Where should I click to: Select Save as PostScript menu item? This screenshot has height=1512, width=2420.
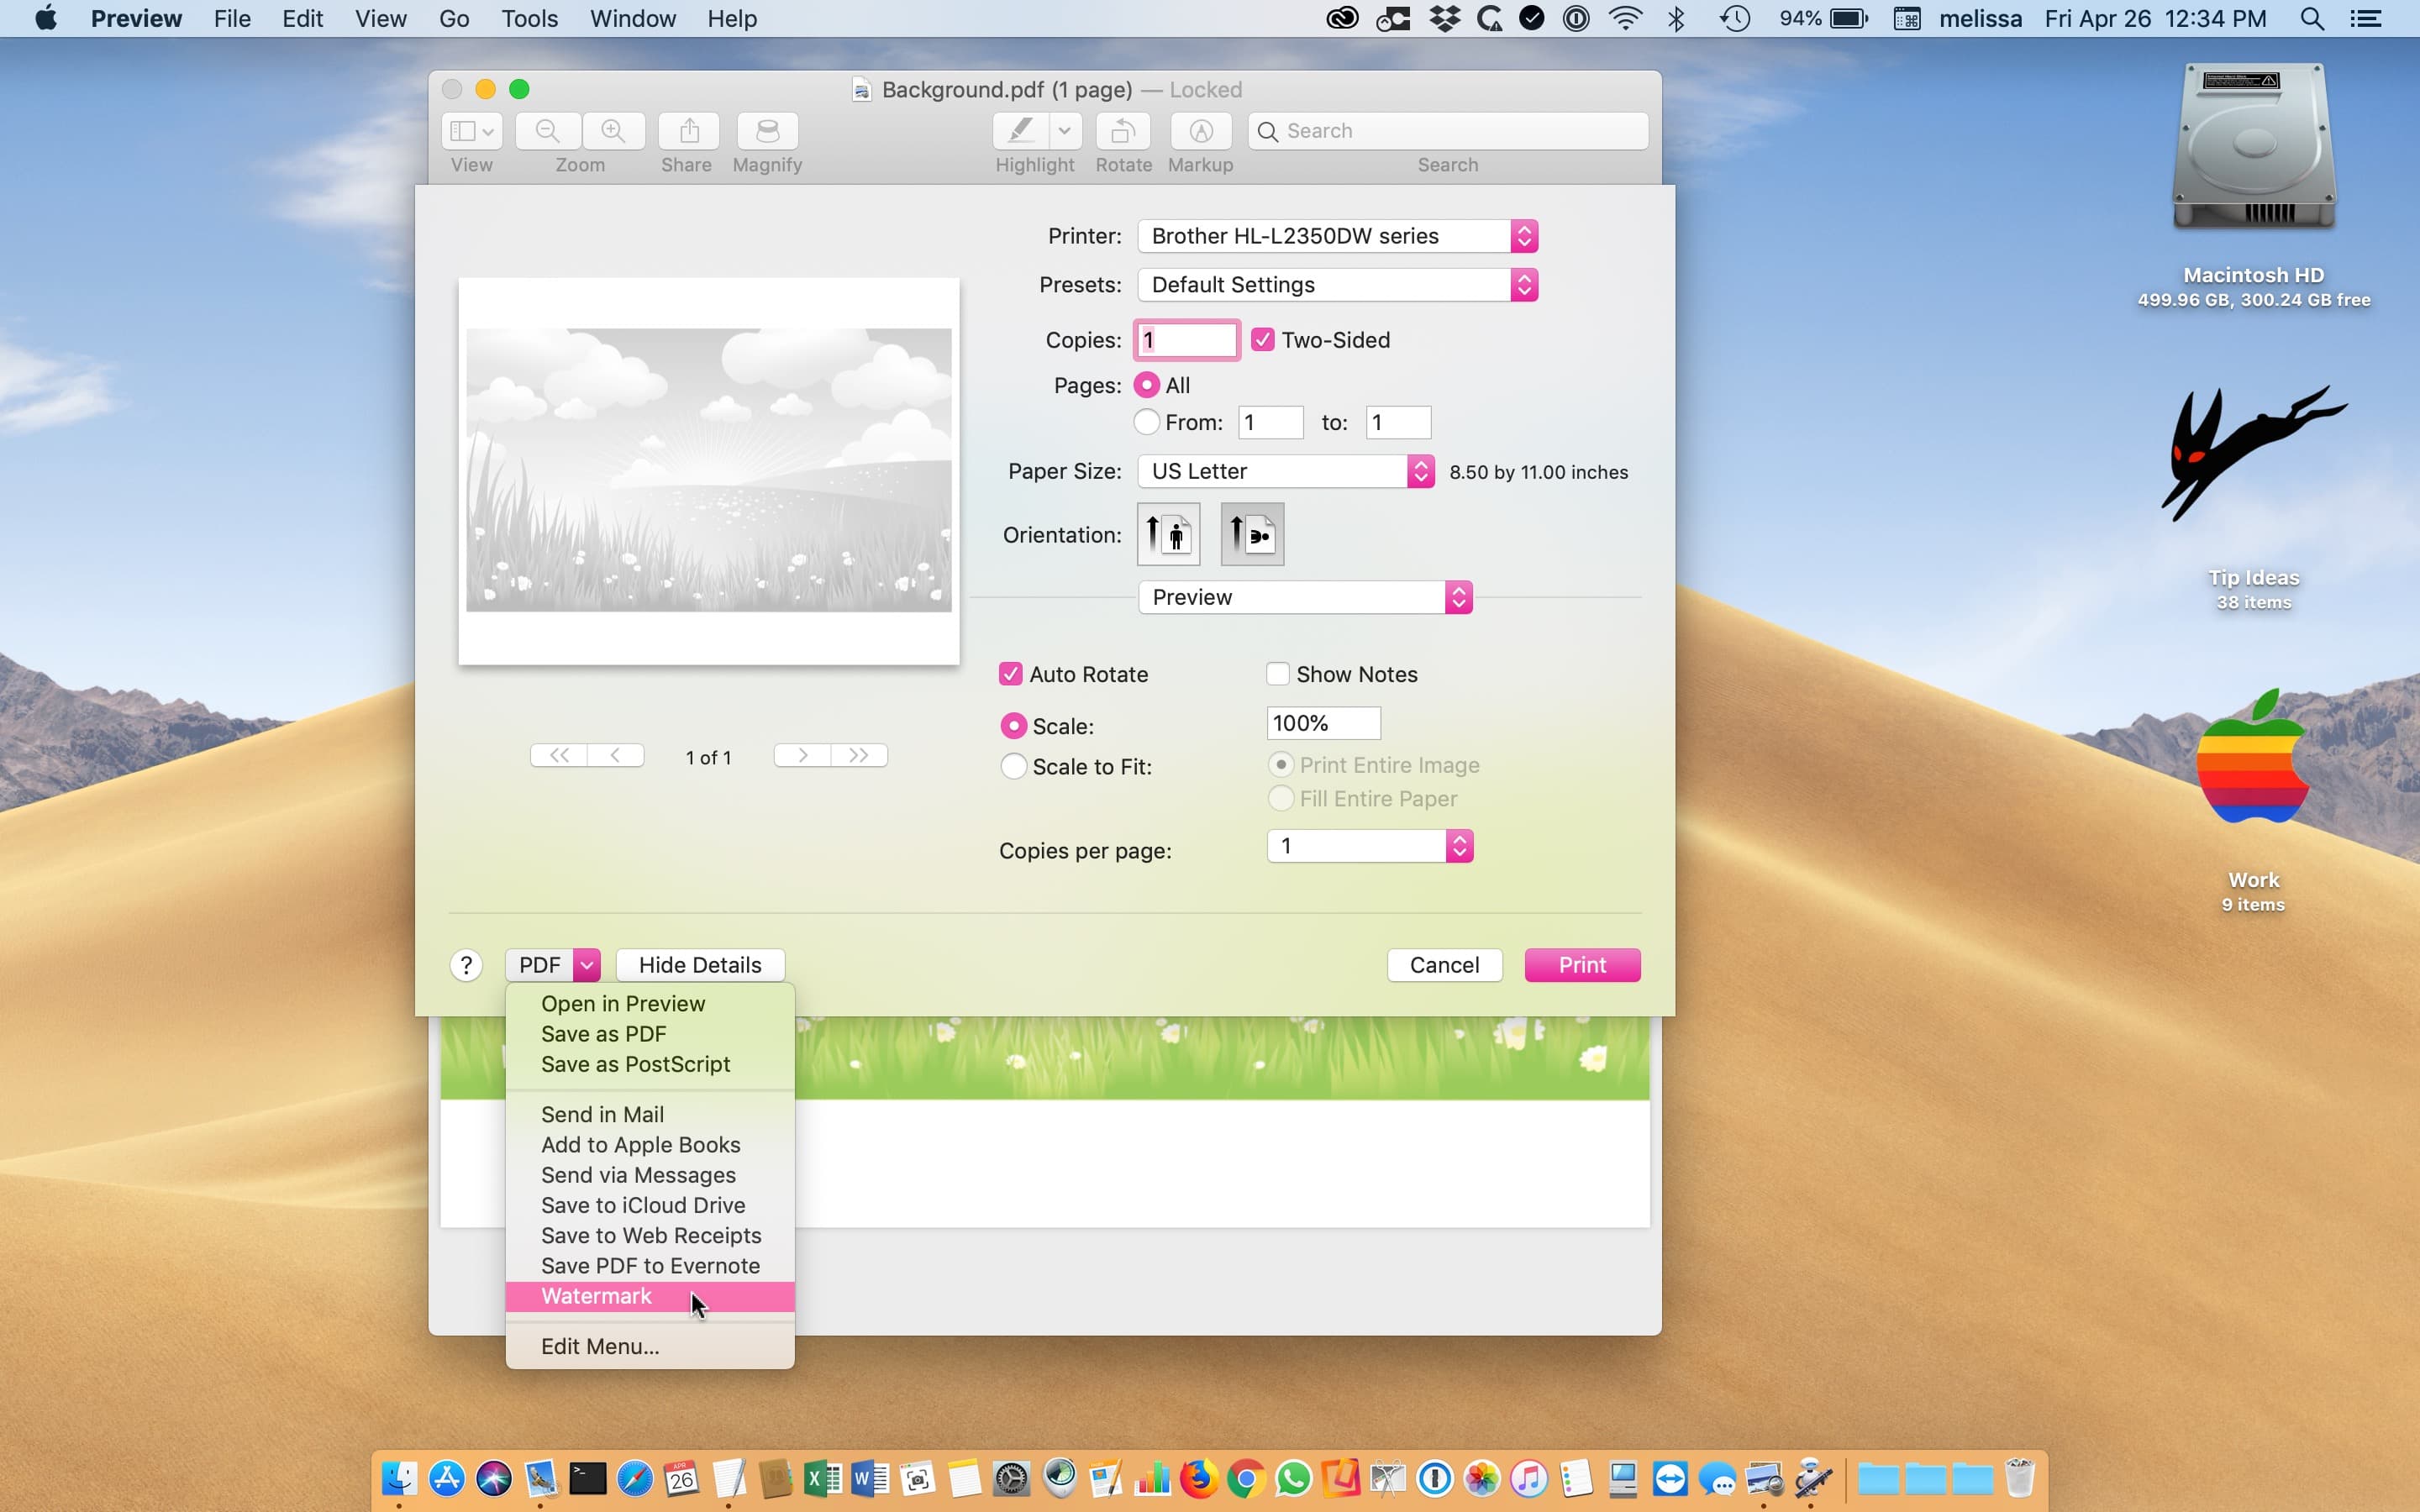650,1064
